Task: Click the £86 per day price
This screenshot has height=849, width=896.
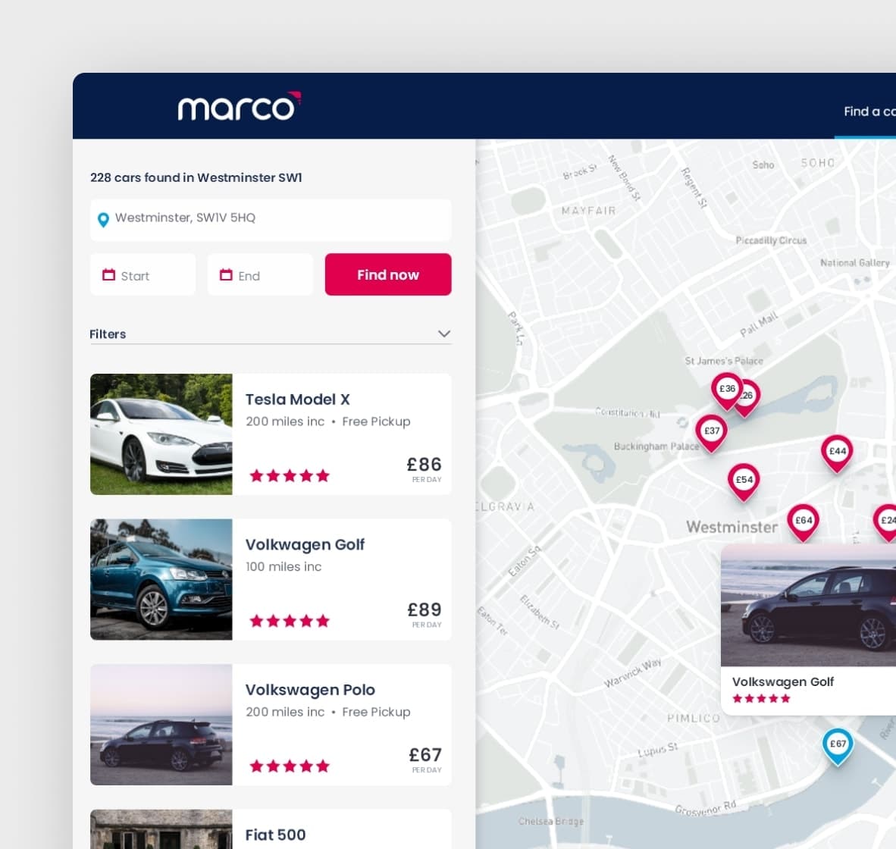Action: [424, 468]
